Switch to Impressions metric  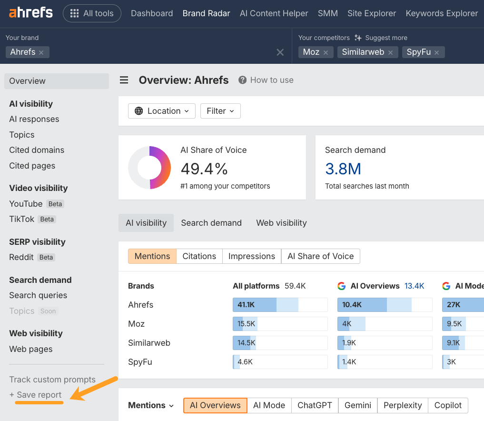[251, 256]
